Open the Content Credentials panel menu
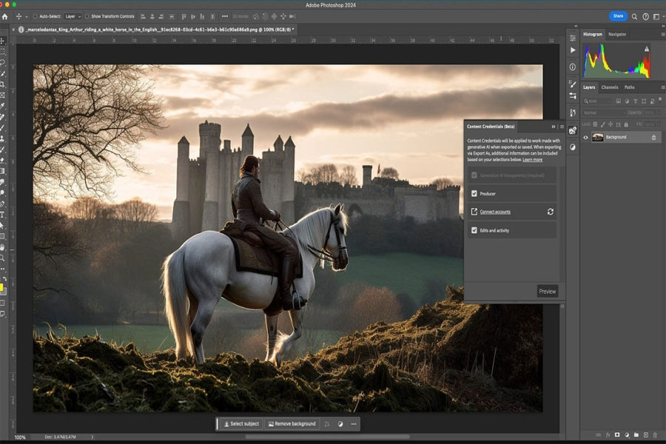666x444 pixels. click(562, 127)
